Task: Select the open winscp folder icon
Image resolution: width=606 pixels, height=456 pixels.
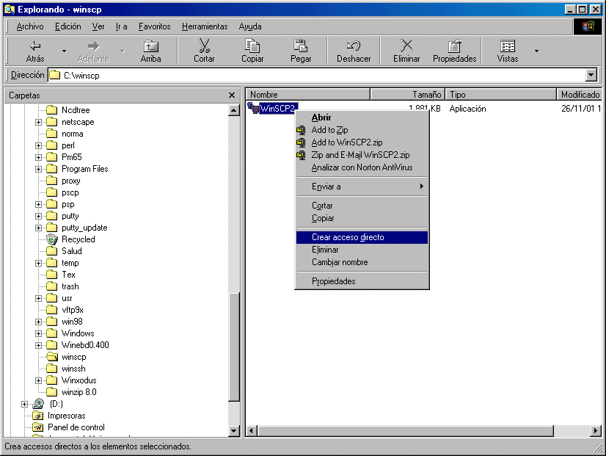Action: 52,357
